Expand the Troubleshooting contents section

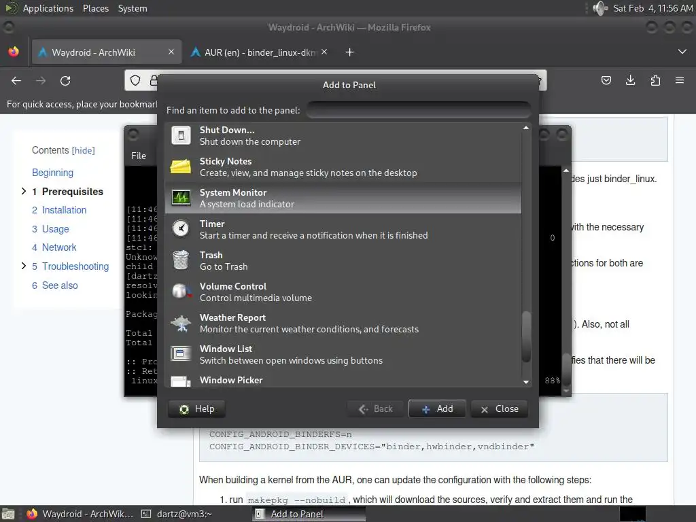pyautogui.click(x=24, y=266)
